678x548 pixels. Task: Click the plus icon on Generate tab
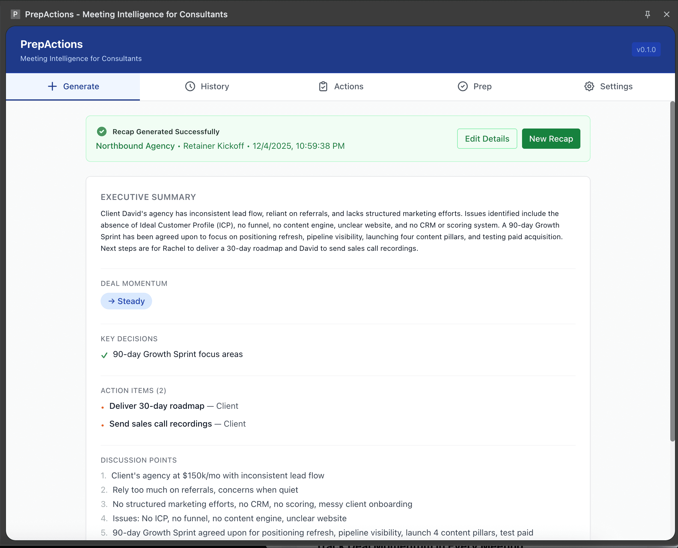coord(52,86)
